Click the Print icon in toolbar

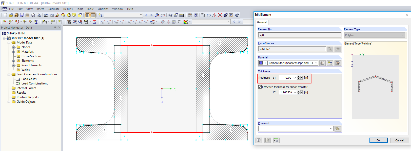(x=33, y=15)
